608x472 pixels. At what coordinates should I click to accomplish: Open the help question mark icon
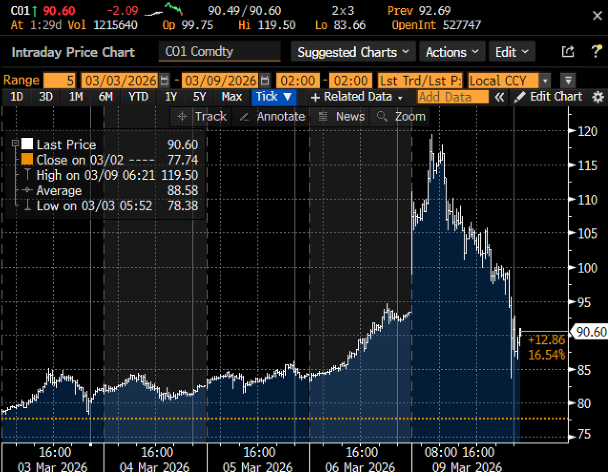[x=596, y=52]
